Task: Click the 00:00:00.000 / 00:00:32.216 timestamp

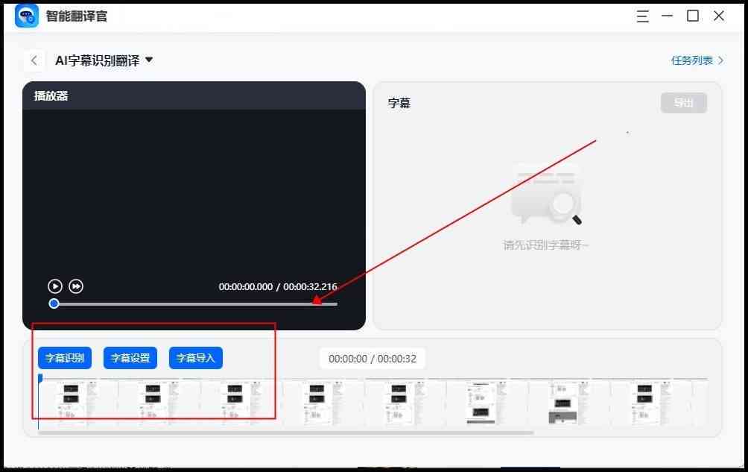Action: point(278,287)
